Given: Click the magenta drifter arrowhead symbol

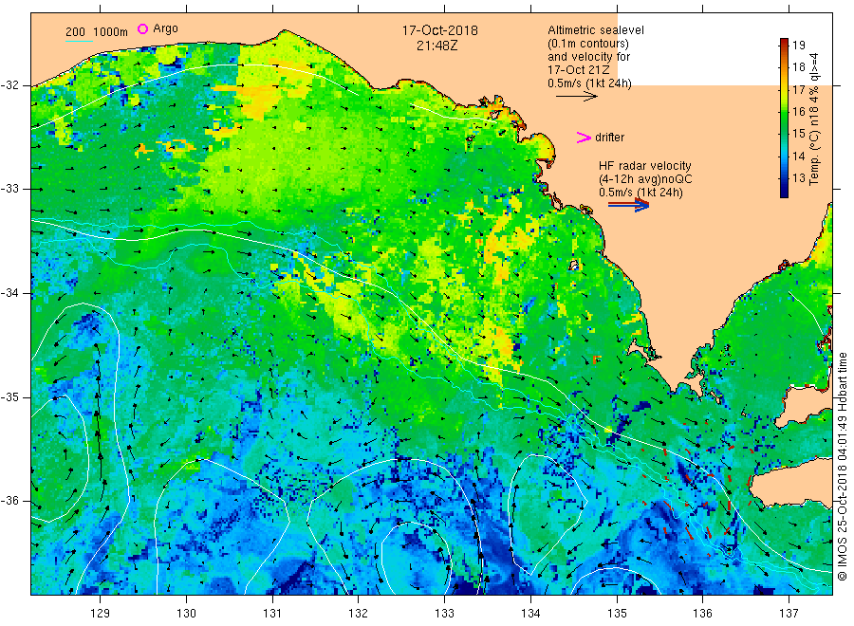Looking at the screenshot, I should pos(584,138).
